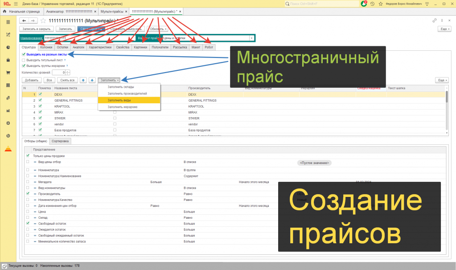Viewport: 456px width, 270px height.
Task: Open favorites star in title bar
Action: pos(380,4)
